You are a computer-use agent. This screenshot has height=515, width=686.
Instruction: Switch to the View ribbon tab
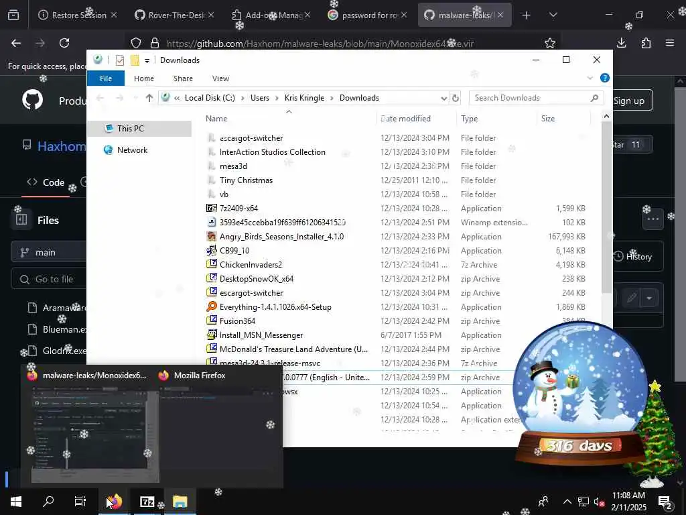pyautogui.click(x=220, y=78)
